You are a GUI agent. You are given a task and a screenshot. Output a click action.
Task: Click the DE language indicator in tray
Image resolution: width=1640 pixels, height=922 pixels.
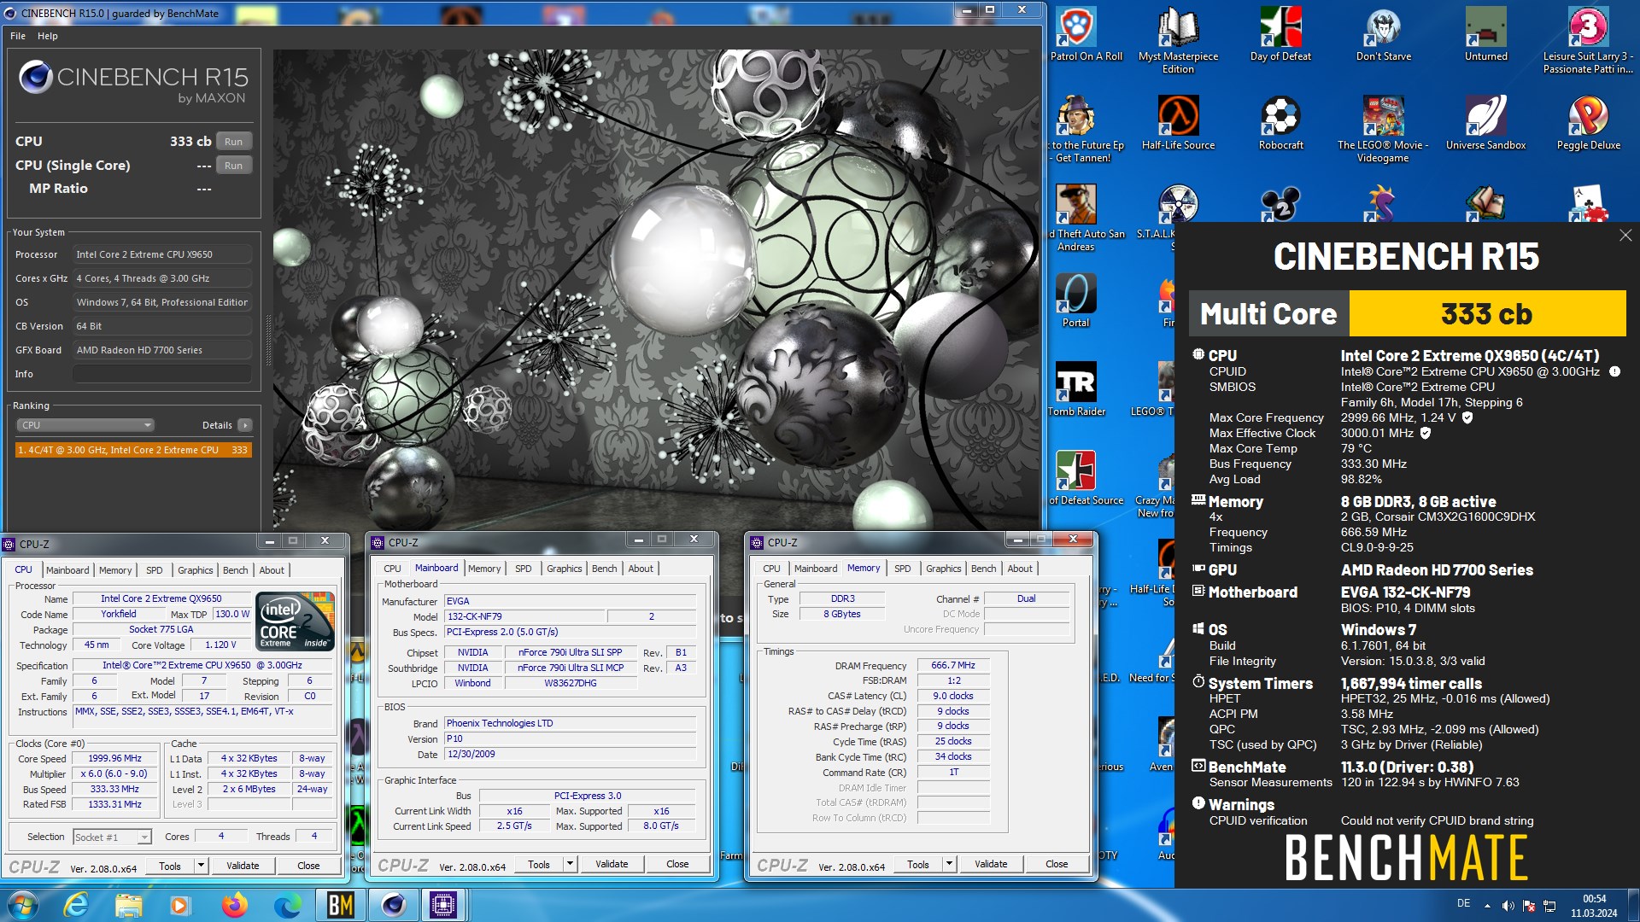(x=1464, y=903)
